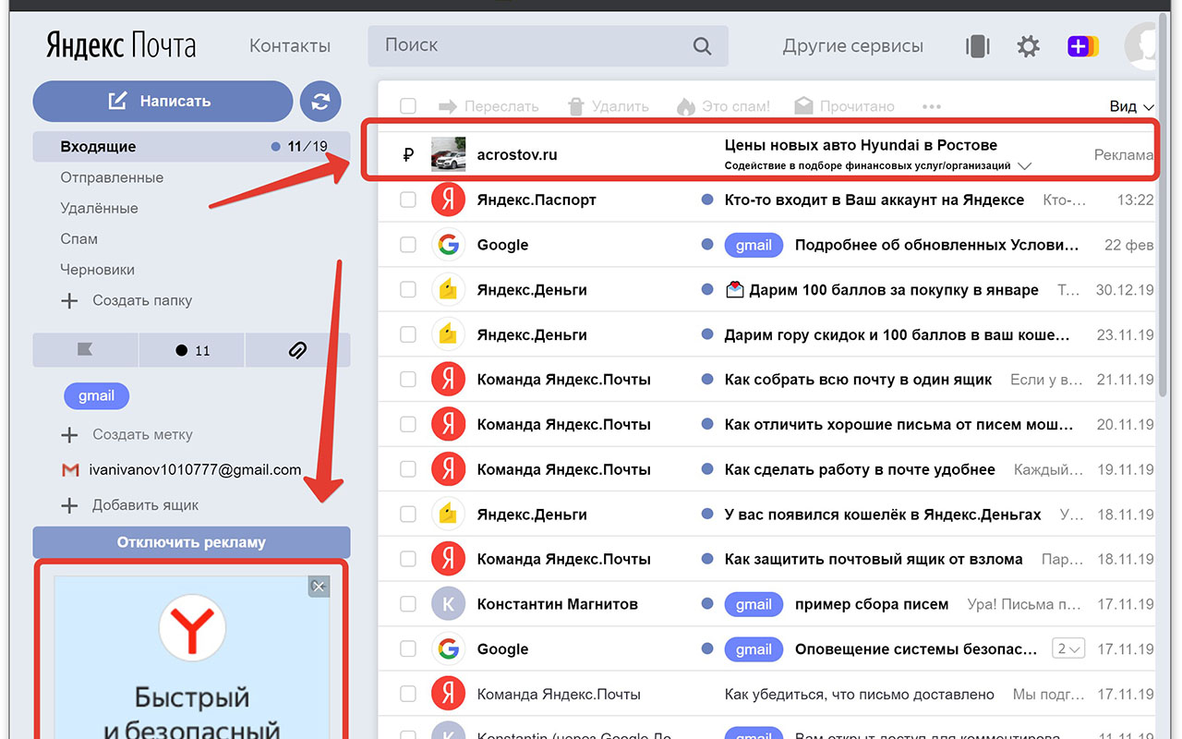The image size is (1182, 739).
Task: Tick checkbox for 'Как собрать всю почту' email
Action: pyautogui.click(x=408, y=380)
